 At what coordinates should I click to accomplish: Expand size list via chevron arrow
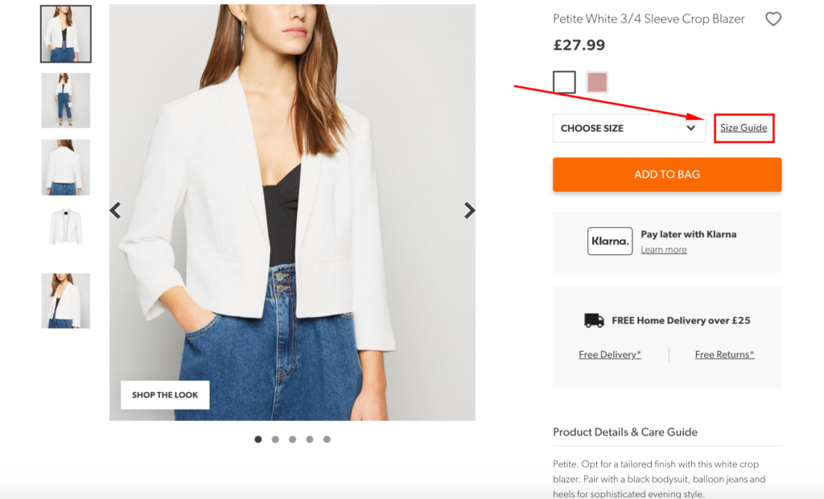click(x=691, y=128)
